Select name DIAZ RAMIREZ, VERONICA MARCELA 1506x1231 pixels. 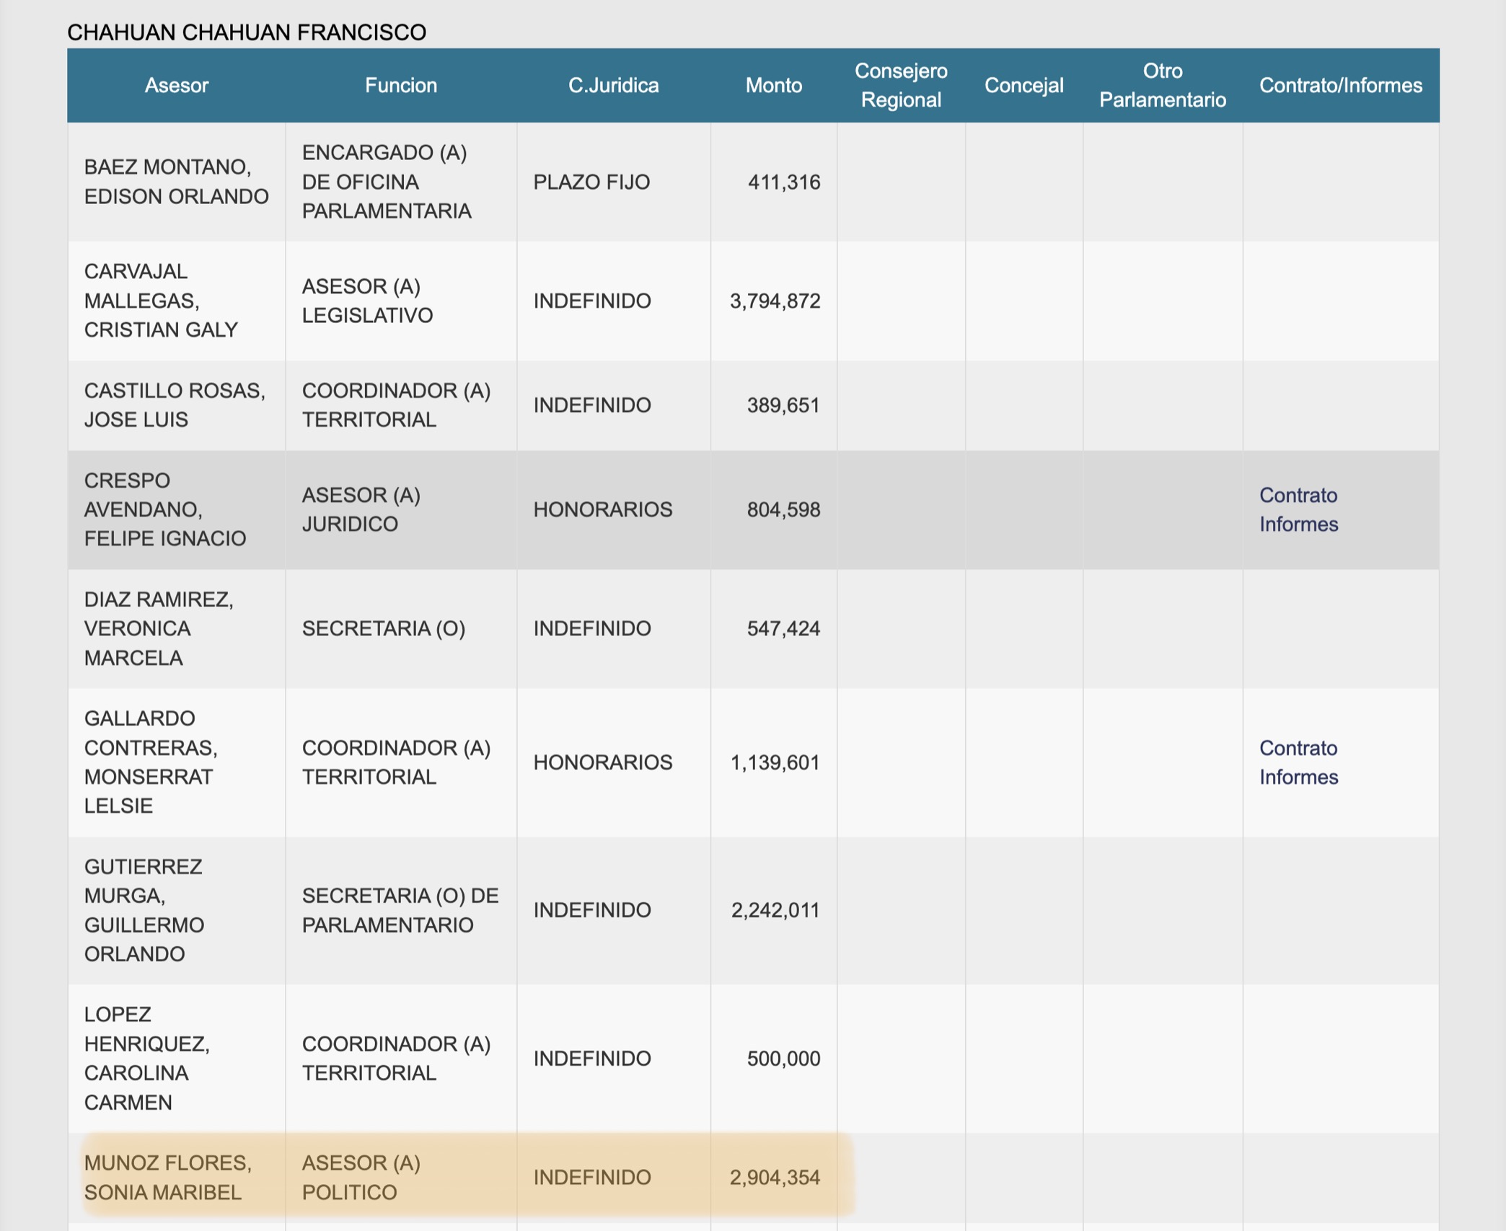[x=159, y=629]
